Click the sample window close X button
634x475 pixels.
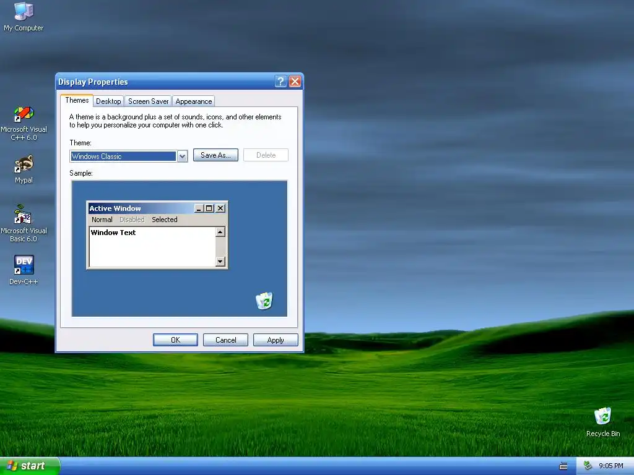point(220,208)
